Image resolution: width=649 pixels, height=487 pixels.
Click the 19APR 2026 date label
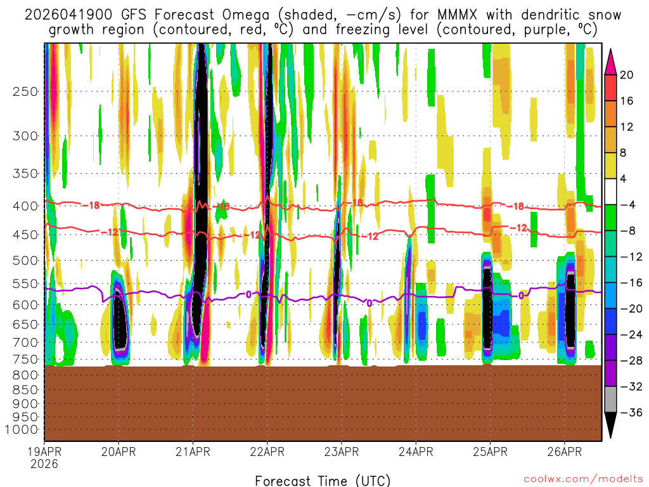click(x=44, y=457)
